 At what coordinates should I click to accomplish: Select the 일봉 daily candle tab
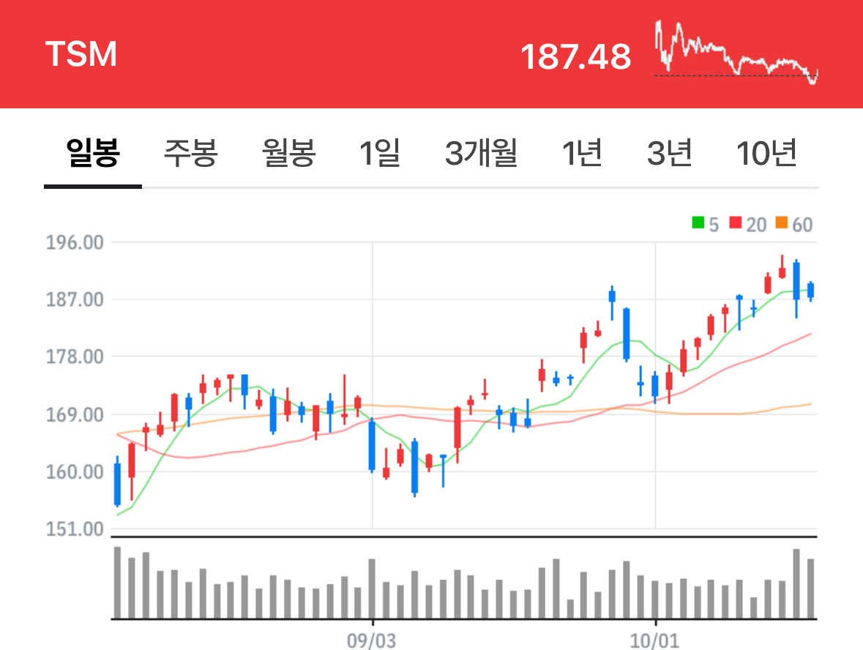click(92, 153)
